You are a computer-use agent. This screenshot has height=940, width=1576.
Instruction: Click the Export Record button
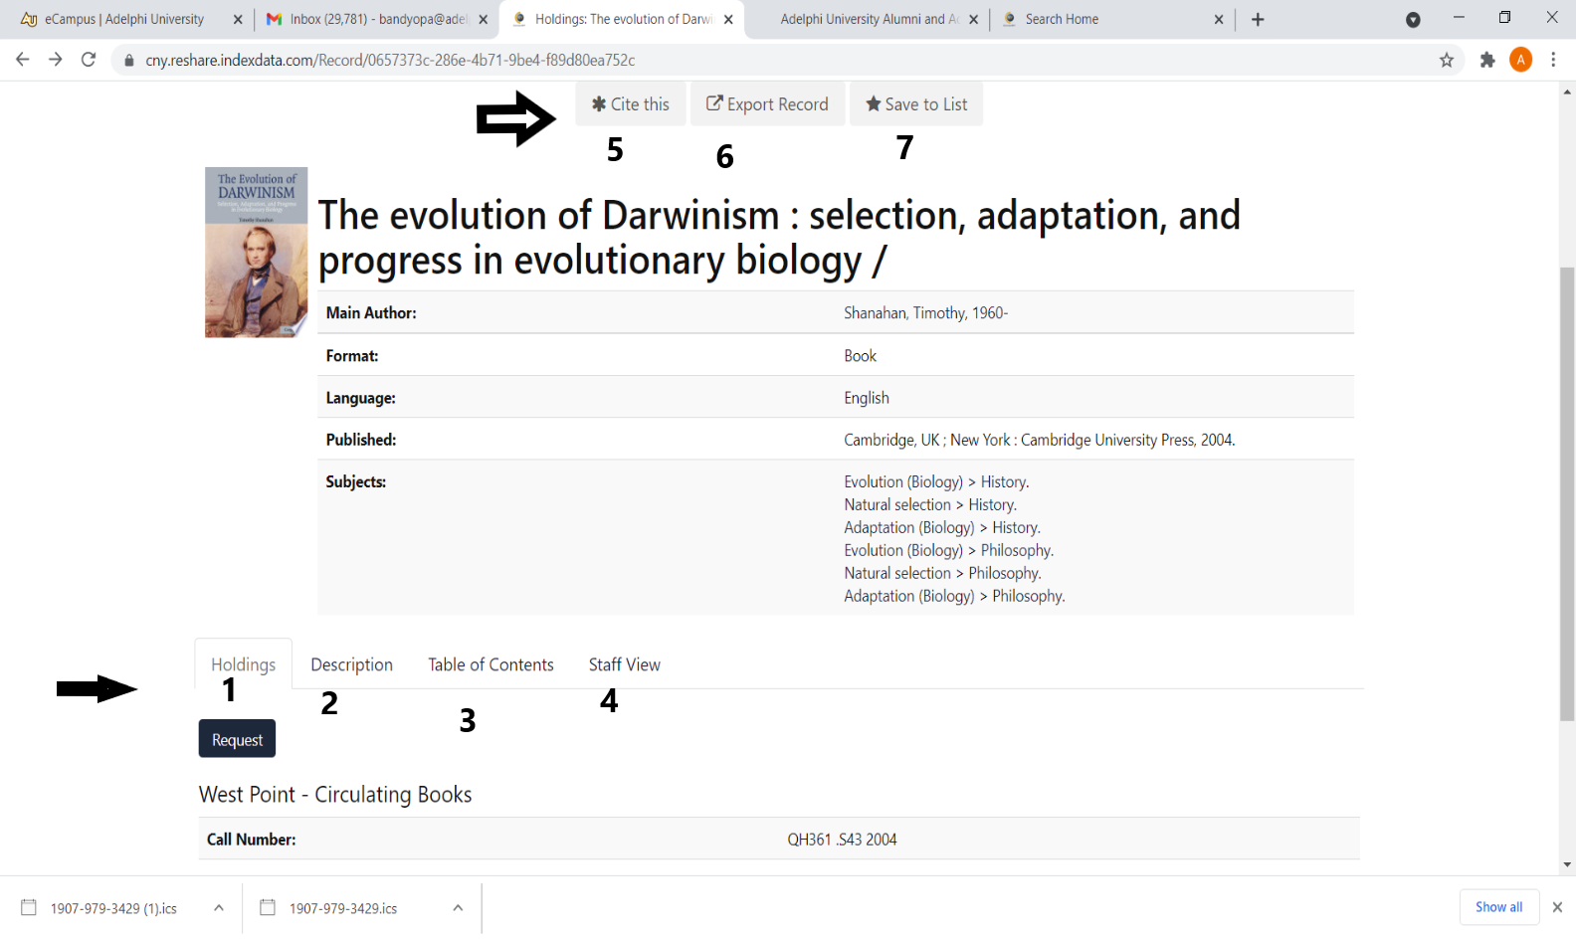coord(767,104)
